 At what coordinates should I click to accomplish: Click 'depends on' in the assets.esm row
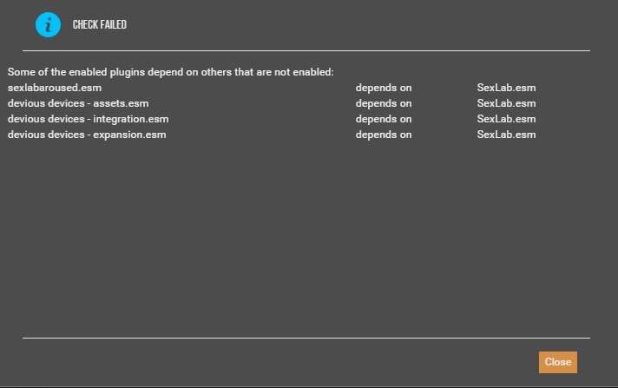tap(384, 103)
